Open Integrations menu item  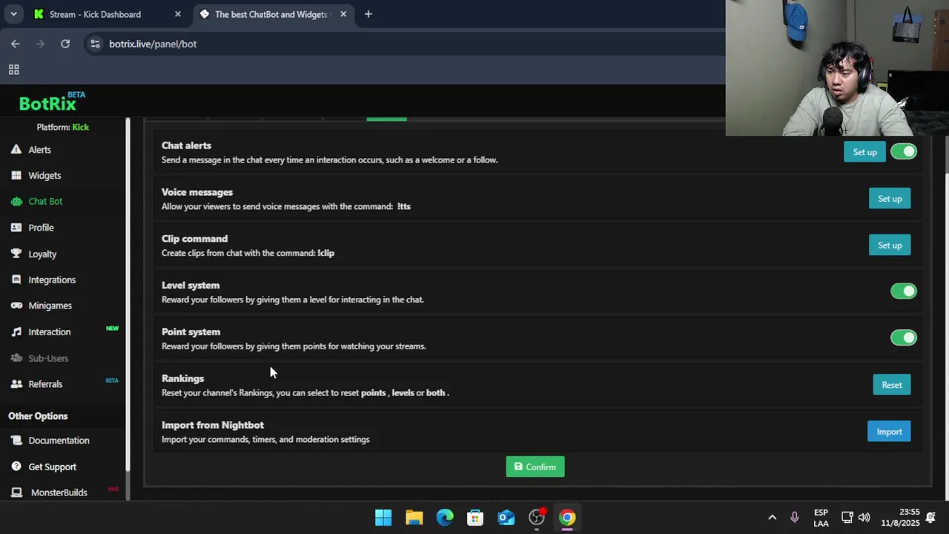tap(52, 280)
